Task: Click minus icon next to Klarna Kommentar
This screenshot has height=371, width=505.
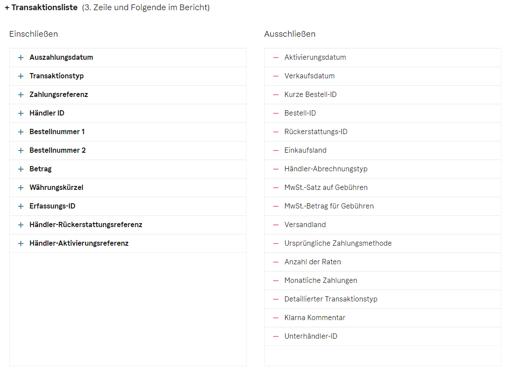Action: pos(276,318)
